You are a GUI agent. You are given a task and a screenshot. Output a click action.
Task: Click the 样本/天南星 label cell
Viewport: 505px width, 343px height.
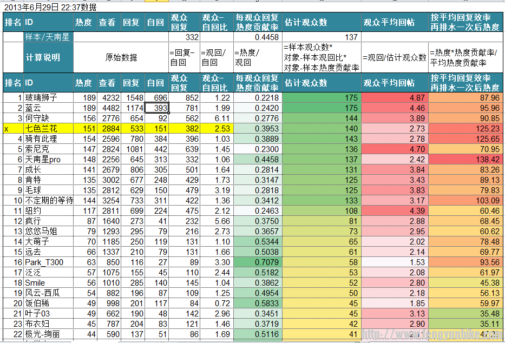click(48, 37)
